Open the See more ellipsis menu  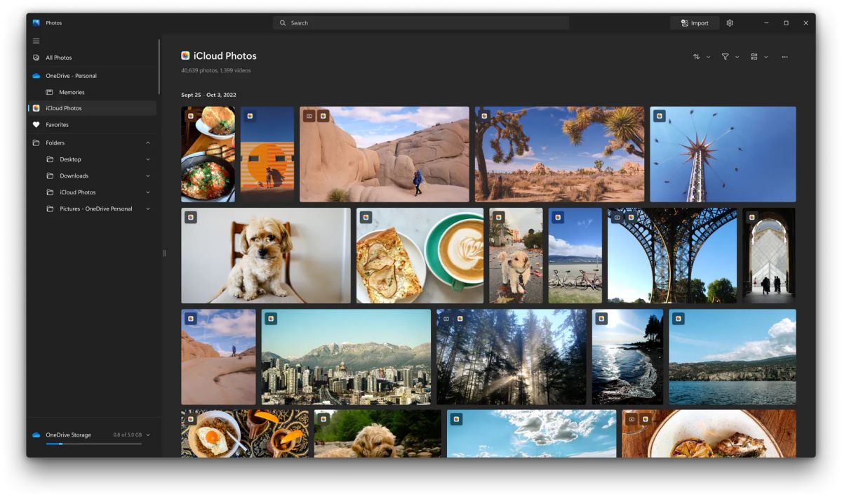coord(784,57)
